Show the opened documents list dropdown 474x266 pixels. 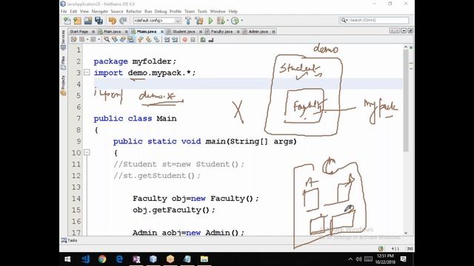[404, 31]
